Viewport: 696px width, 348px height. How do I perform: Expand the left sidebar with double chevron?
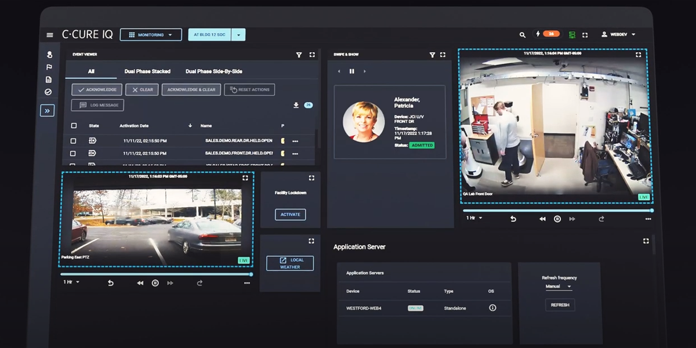point(47,110)
